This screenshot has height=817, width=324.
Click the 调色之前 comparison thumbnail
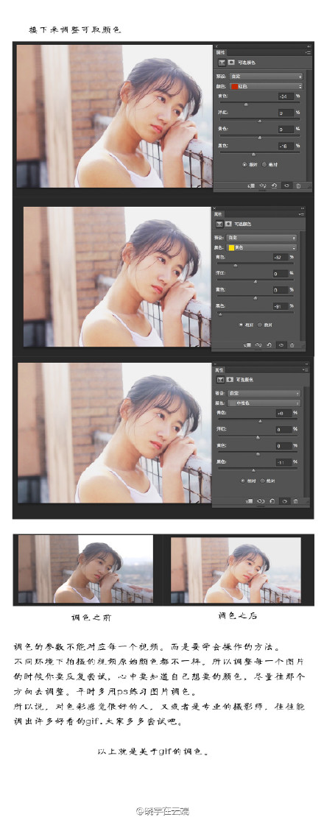click(x=86, y=569)
